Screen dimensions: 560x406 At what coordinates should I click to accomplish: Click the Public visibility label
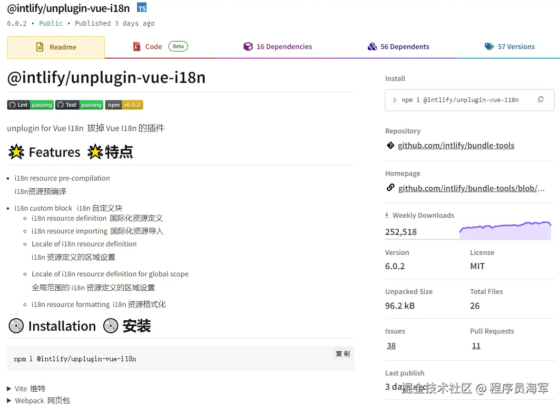[x=51, y=23]
